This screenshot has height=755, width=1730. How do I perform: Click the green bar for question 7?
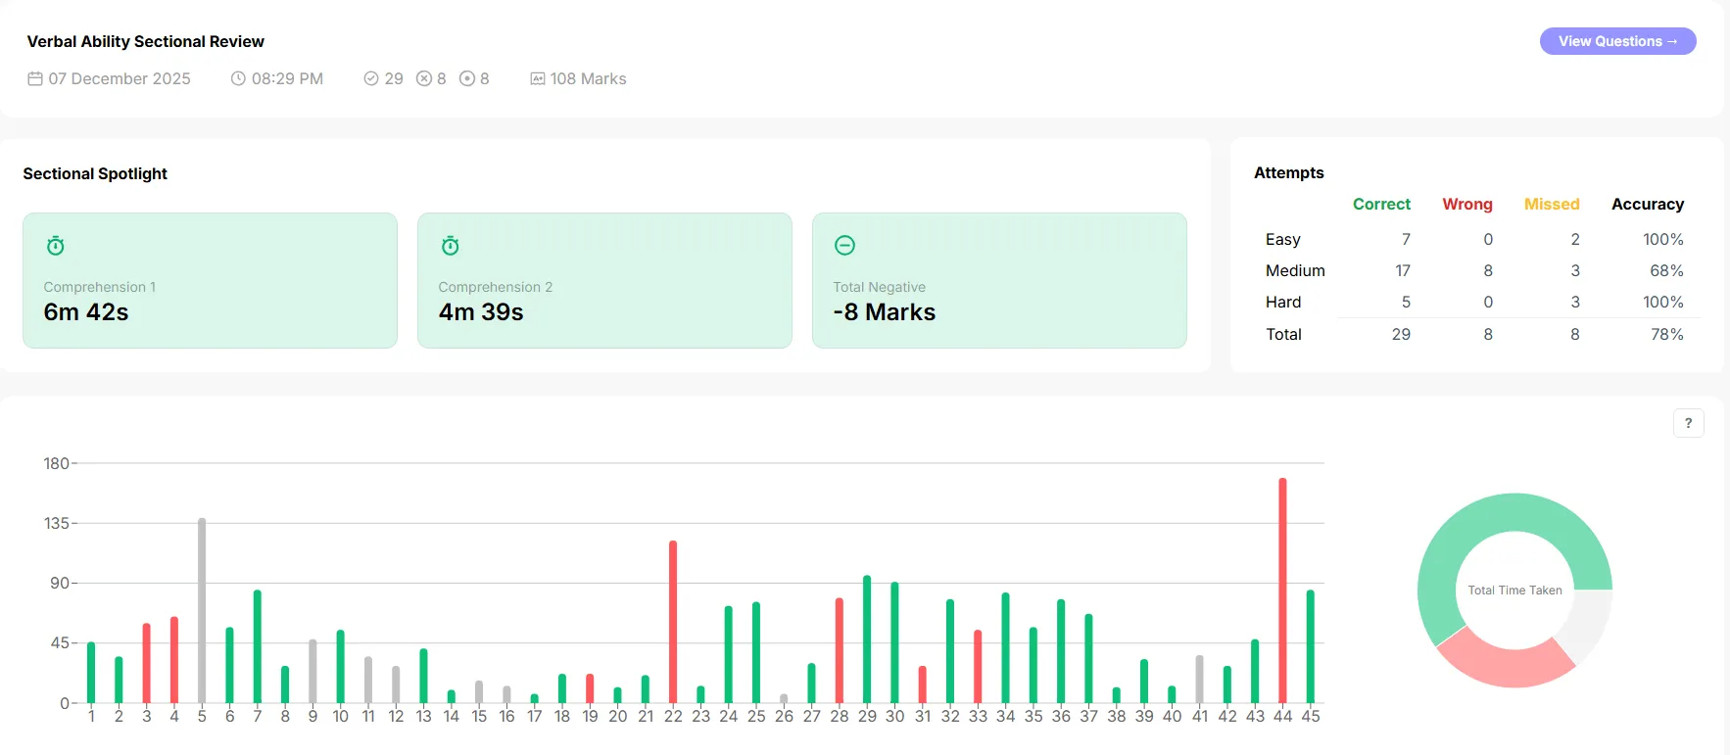[258, 646]
